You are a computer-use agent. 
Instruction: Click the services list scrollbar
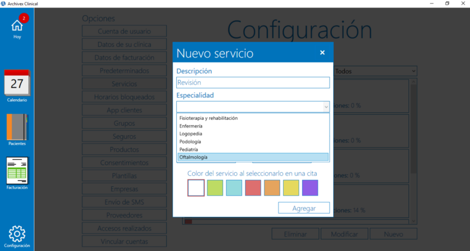coord(414,129)
